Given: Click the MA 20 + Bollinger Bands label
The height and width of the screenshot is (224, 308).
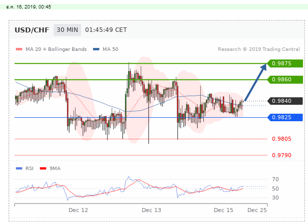Looking at the screenshot, I should [x=56, y=49].
